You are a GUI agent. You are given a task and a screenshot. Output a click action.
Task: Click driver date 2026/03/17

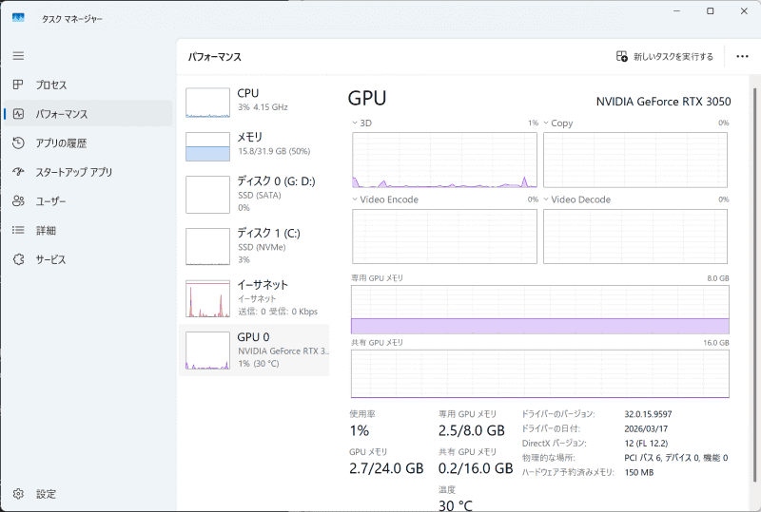click(x=646, y=428)
